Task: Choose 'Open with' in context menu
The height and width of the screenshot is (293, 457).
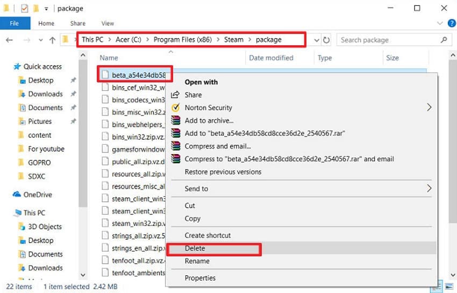Action: coord(201,82)
